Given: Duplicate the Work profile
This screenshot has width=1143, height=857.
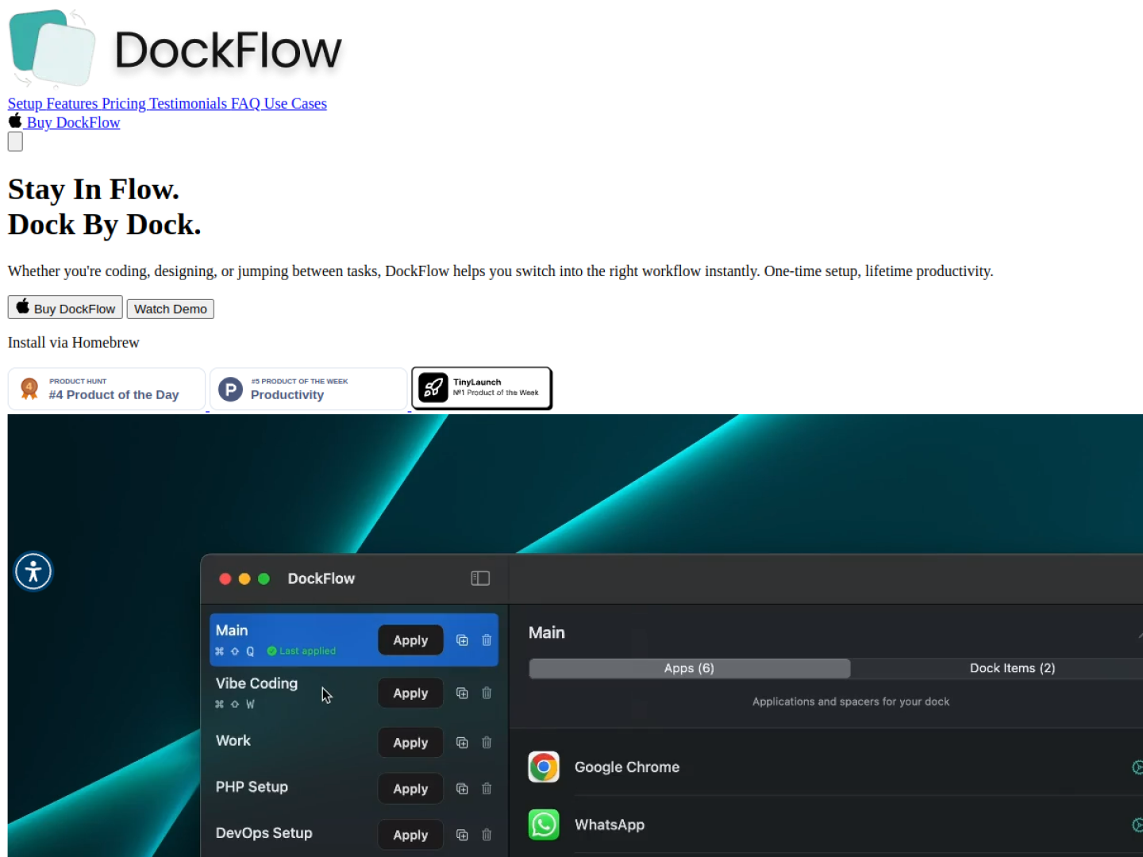Looking at the screenshot, I should pos(462,743).
